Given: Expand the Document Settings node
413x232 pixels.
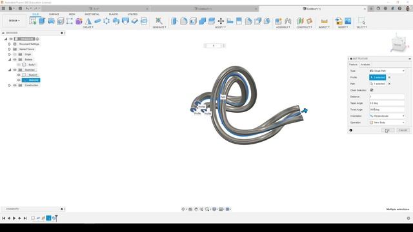Looking at the screenshot, I should coord(10,44).
